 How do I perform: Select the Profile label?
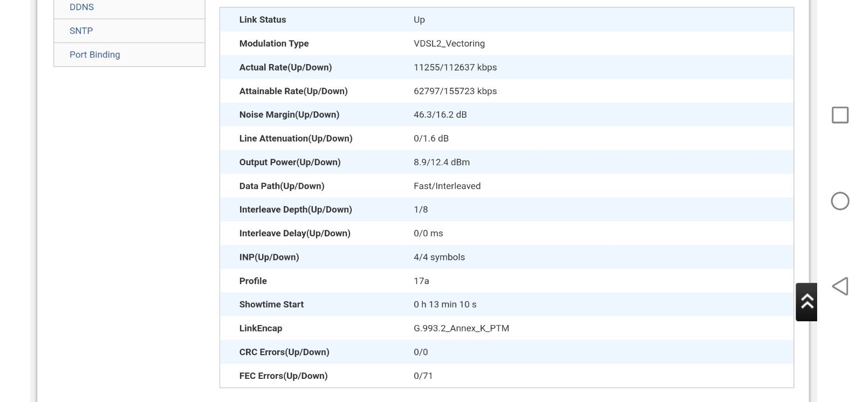(x=253, y=281)
